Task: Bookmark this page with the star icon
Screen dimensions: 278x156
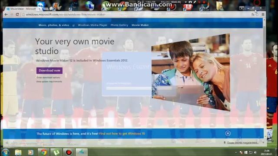Action: click(257, 14)
